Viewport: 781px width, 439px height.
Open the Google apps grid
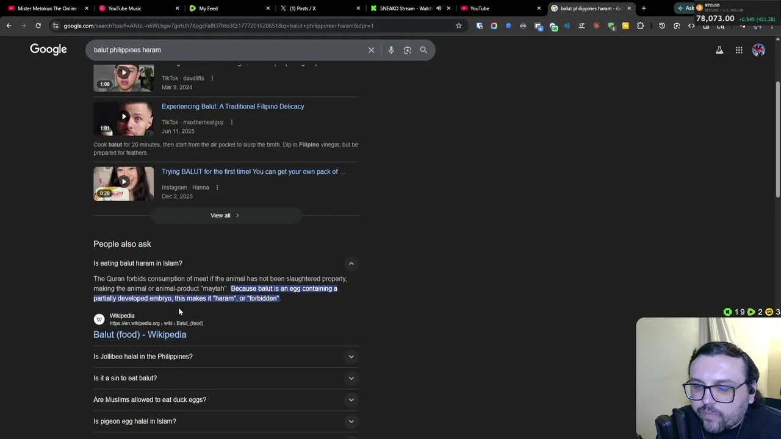(x=739, y=50)
